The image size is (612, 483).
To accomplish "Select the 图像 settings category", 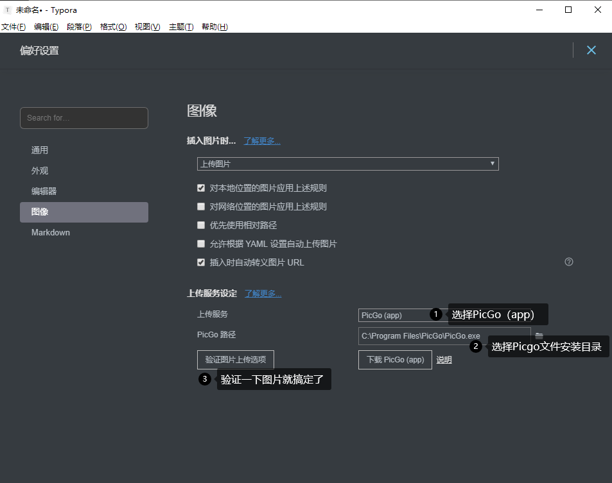I will (x=84, y=212).
